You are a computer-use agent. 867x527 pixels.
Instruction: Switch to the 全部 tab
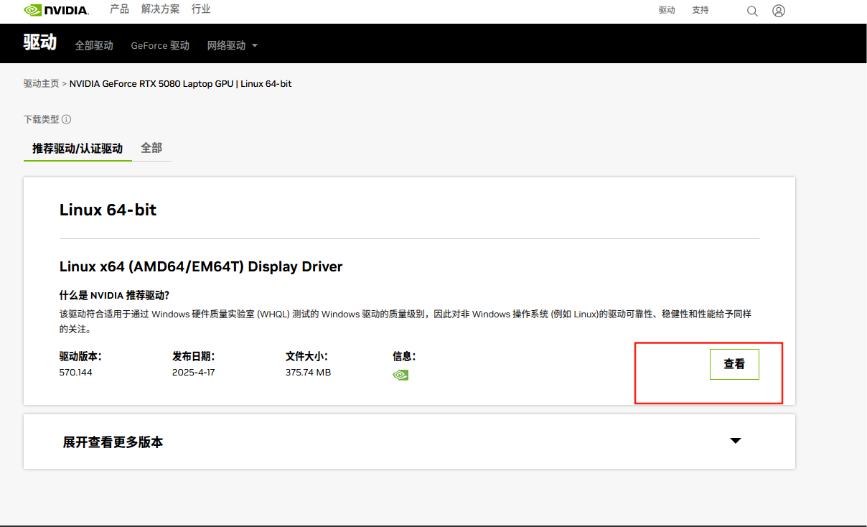coord(151,148)
